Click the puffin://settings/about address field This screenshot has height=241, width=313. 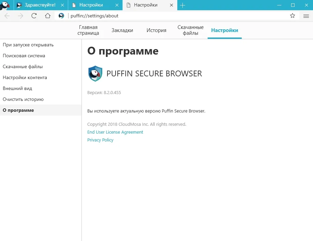[x=178, y=16]
